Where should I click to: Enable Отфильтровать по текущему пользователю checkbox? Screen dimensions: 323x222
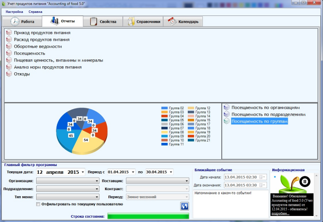[38, 204]
